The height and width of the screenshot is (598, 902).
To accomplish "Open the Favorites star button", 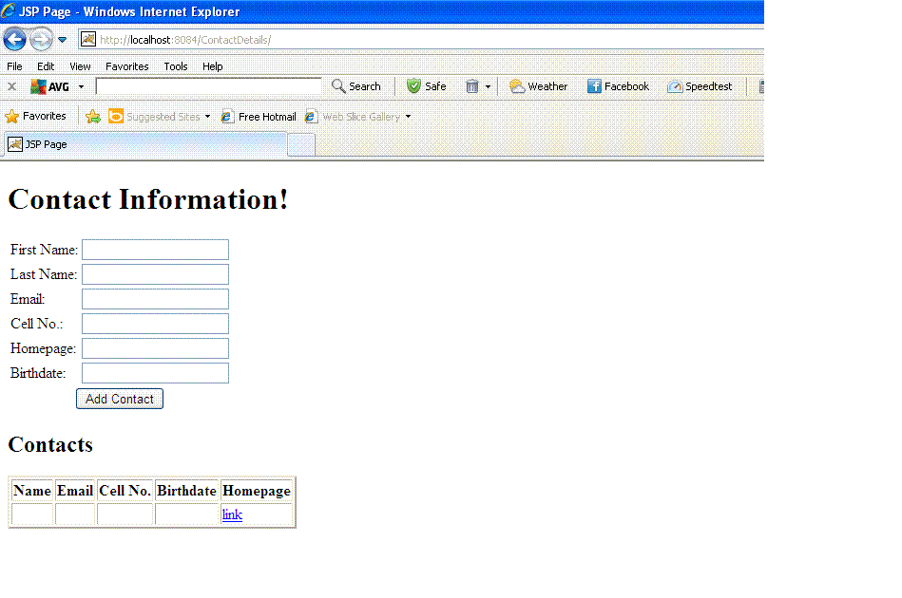I will coord(36,116).
